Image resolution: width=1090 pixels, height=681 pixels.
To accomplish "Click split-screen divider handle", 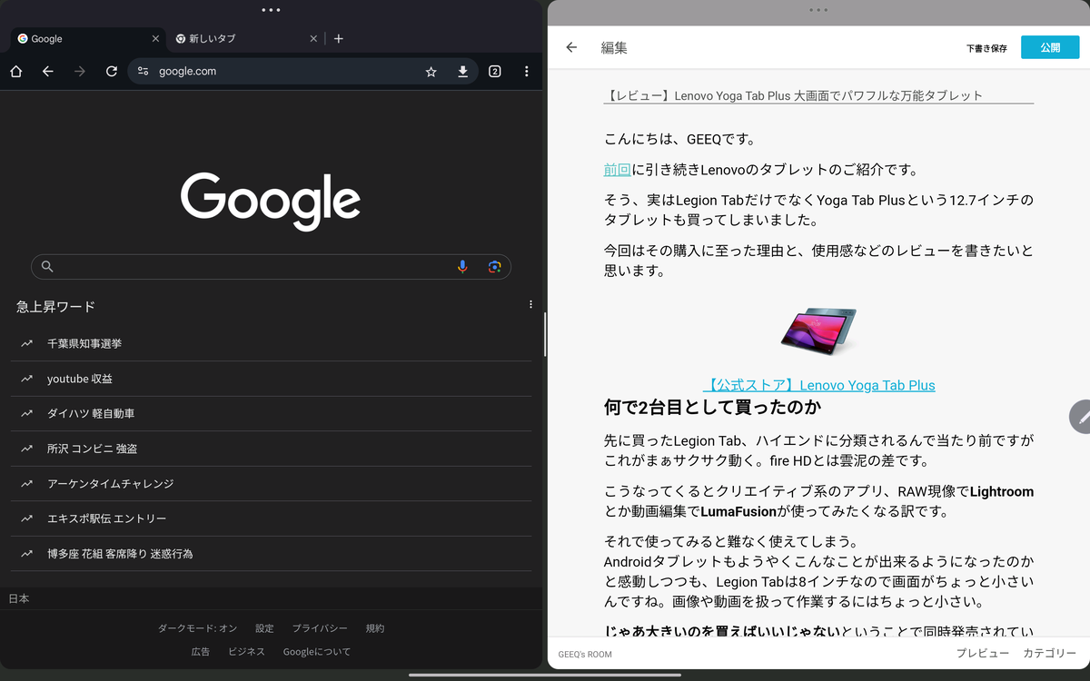I will coord(545,334).
